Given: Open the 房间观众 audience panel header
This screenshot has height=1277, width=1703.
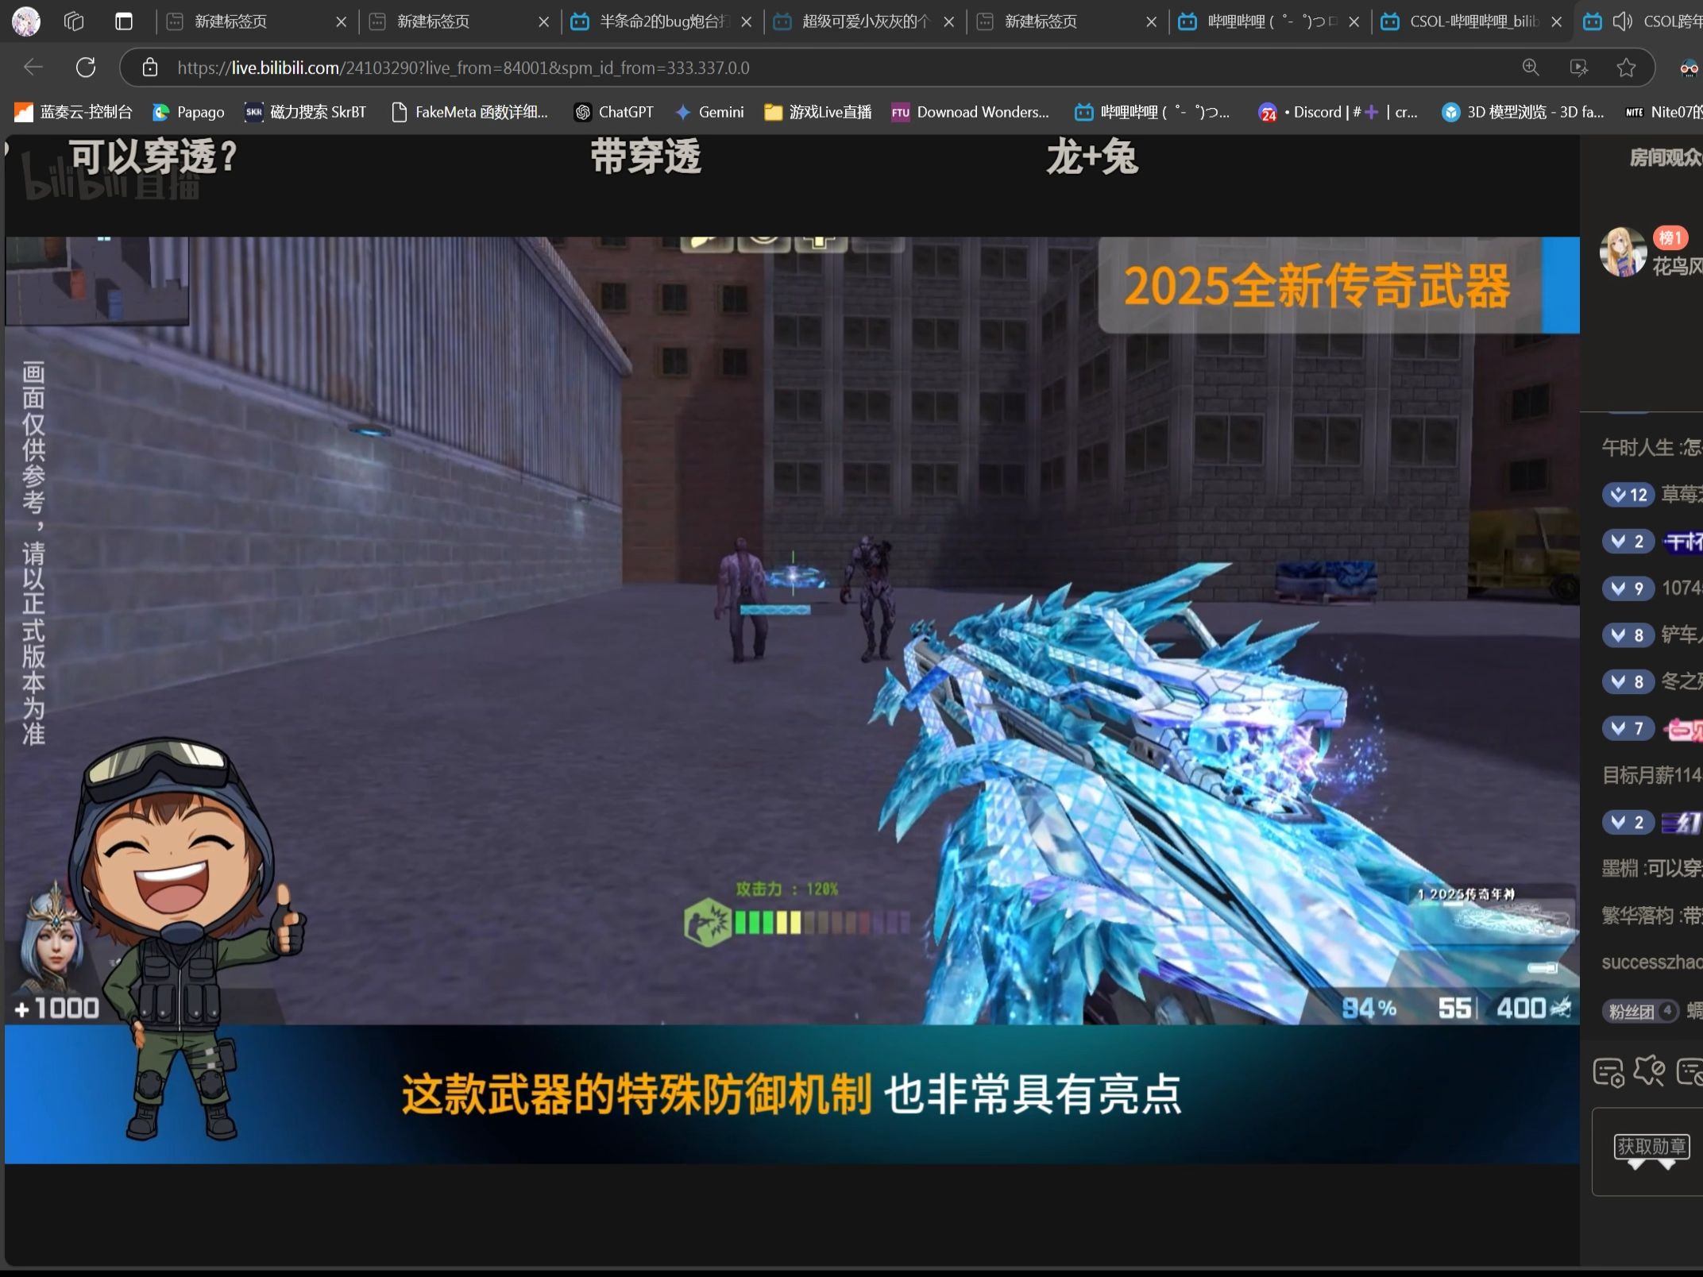Looking at the screenshot, I should tap(1665, 157).
